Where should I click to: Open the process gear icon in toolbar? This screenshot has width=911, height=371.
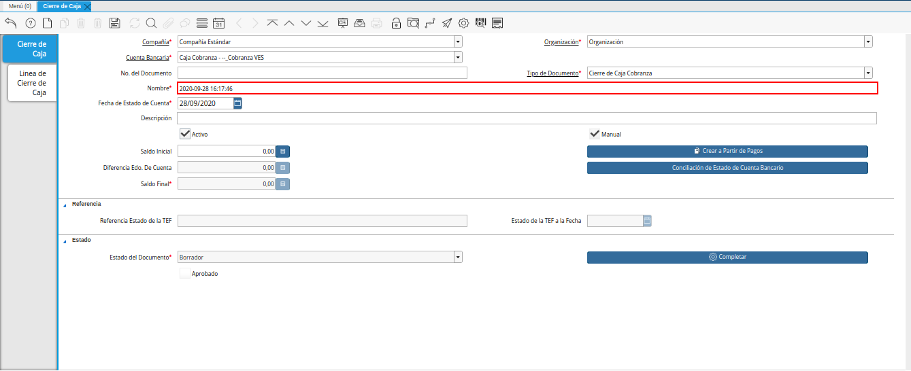coord(463,23)
